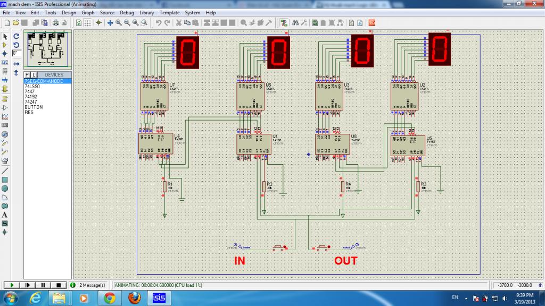
Task: Select the 2D text 'A' tool
Action: pos(5,215)
